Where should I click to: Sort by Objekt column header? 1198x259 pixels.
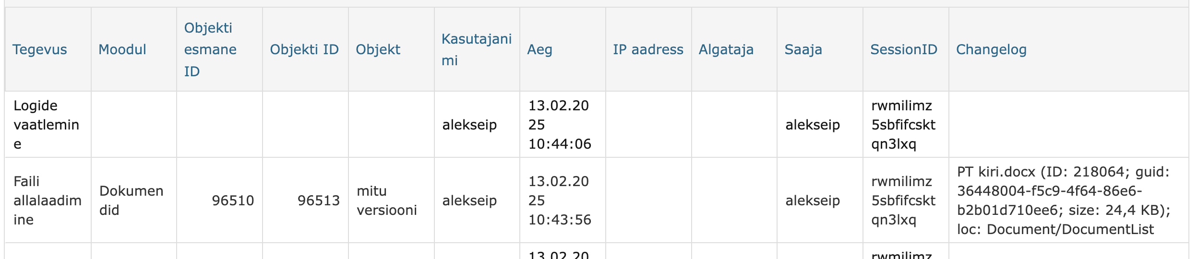tap(378, 49)
